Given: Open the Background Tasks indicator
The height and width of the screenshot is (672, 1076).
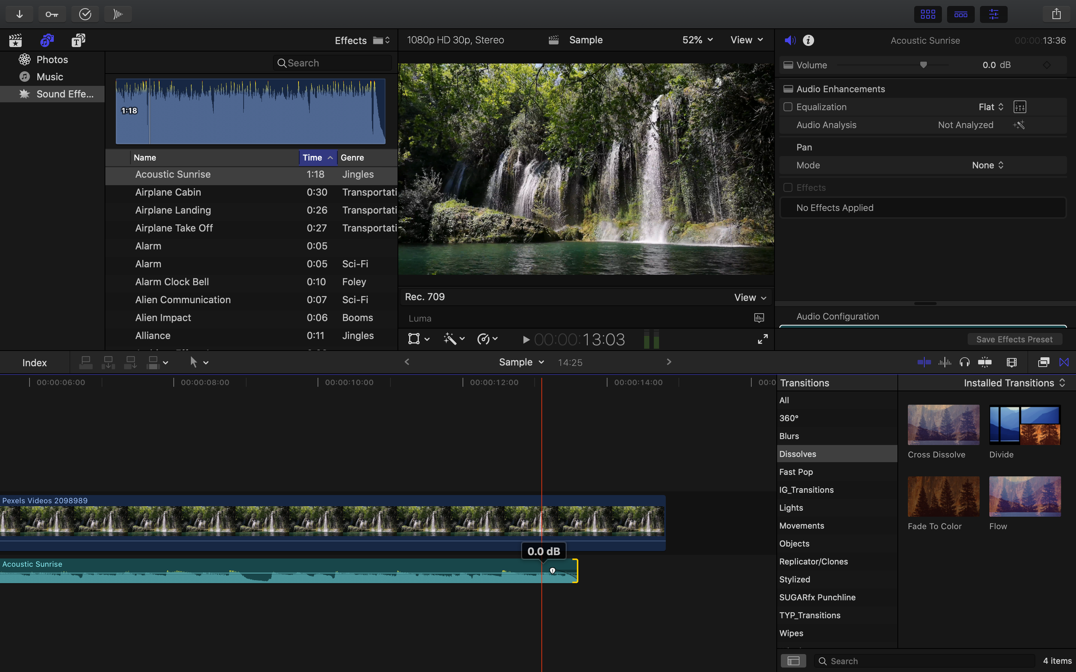Looking at the screenshot, I should pyautogui.click(x=85, y=14).
